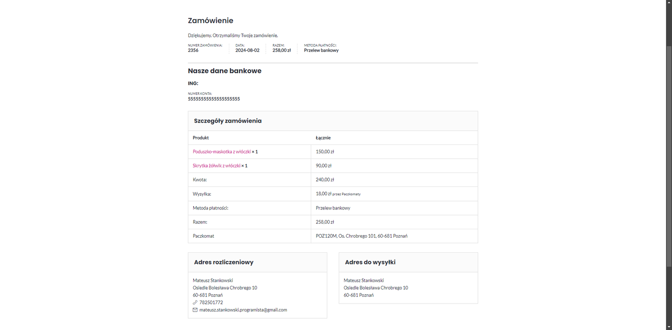Image resolution: width=672 pixels, height=330 pixels.
Task: Click the scrollbar down arrow
Action: click(669, 327)
